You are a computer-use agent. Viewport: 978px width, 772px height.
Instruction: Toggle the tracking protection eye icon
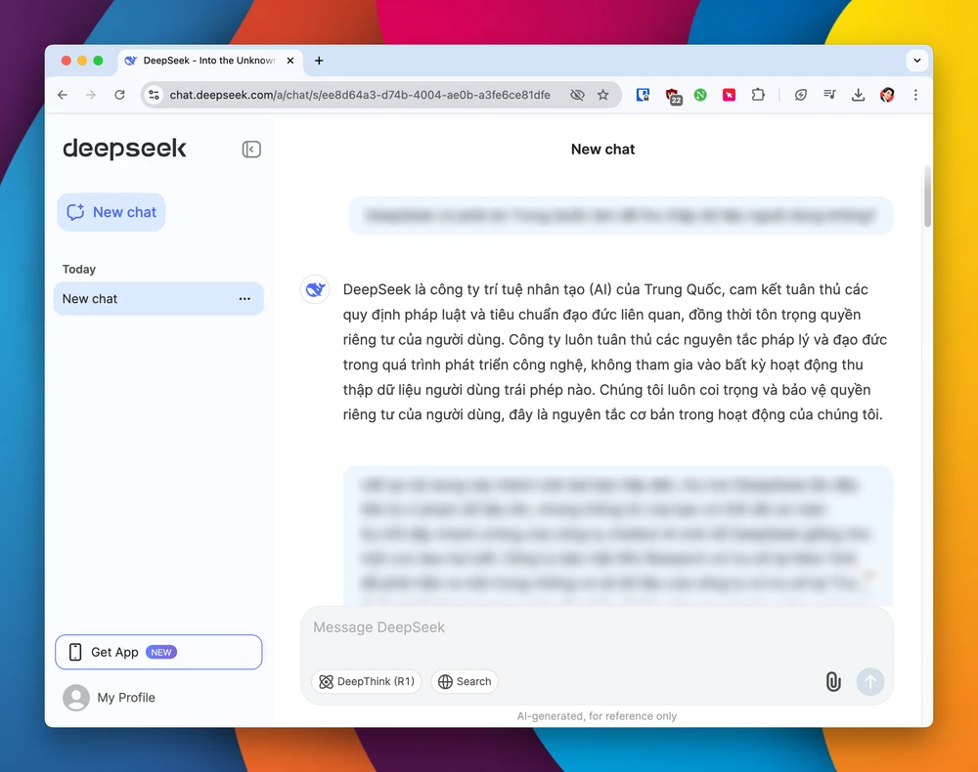coord(577,95)
